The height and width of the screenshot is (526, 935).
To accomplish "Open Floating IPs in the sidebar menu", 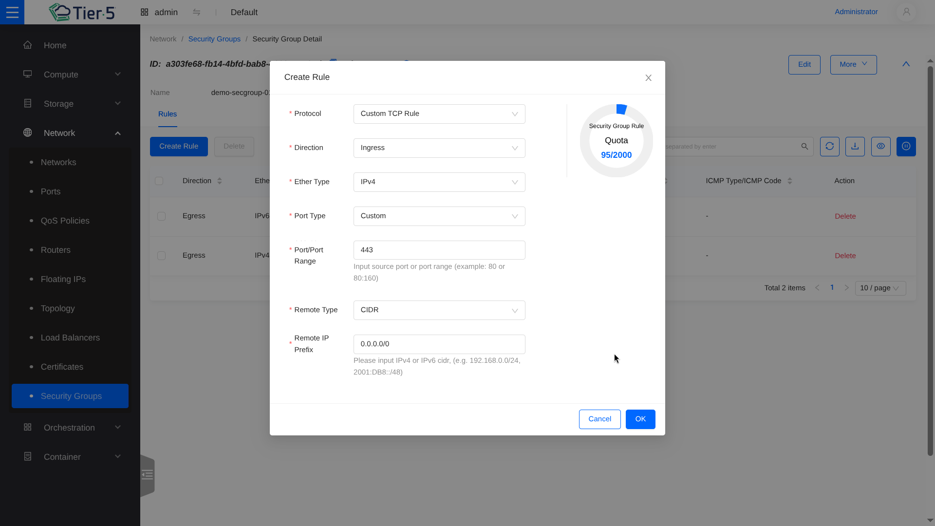I will click(63, 279).
